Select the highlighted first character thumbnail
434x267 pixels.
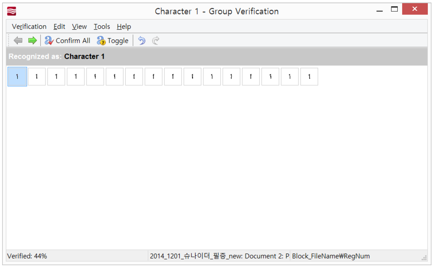coord(17,77)
